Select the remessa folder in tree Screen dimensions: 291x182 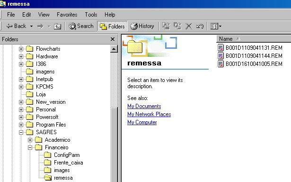[x=63, y=178]
